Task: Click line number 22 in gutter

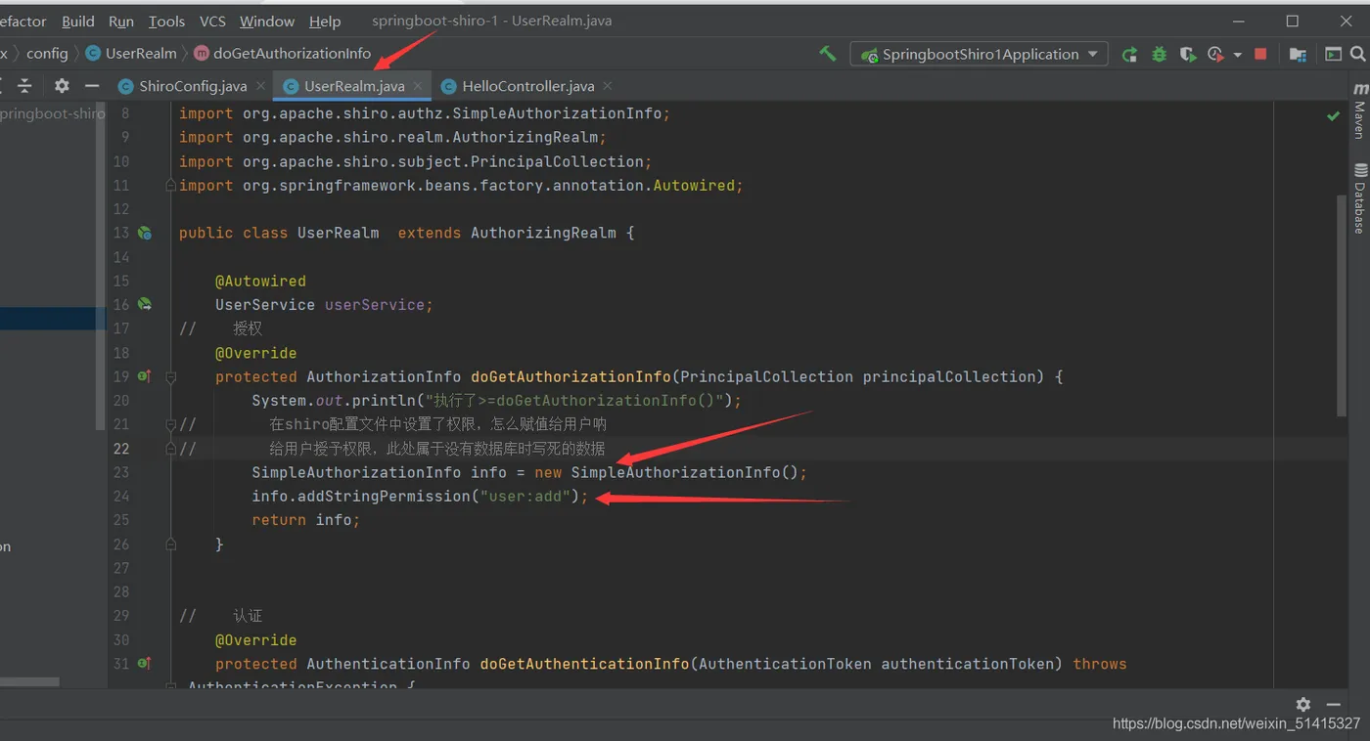Action: [121, 449]
